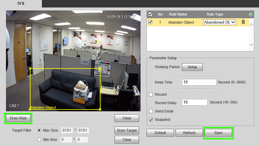The width and height of the screenshot is (259, 146).
Task: Click Clear button next to Draw Rule
Action: pos(127,118)
